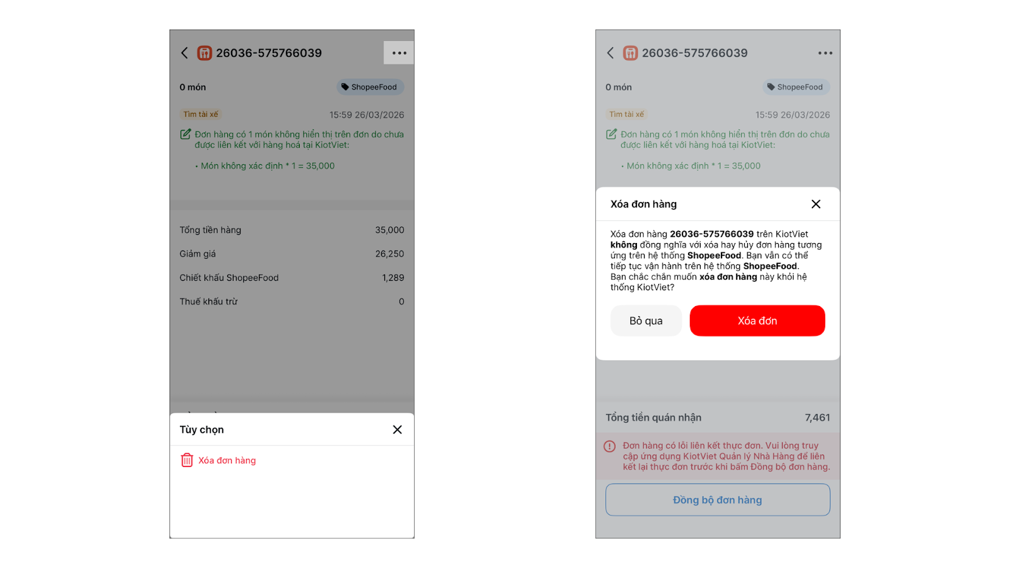This screenshot has width=1010, height=568.
Task: Open three-dot menu on left screen
Action: 399,53
